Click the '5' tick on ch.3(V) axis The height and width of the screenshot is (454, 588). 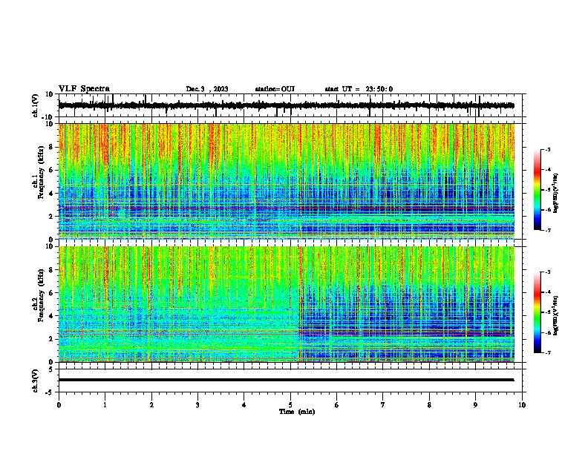pos(52,369)
